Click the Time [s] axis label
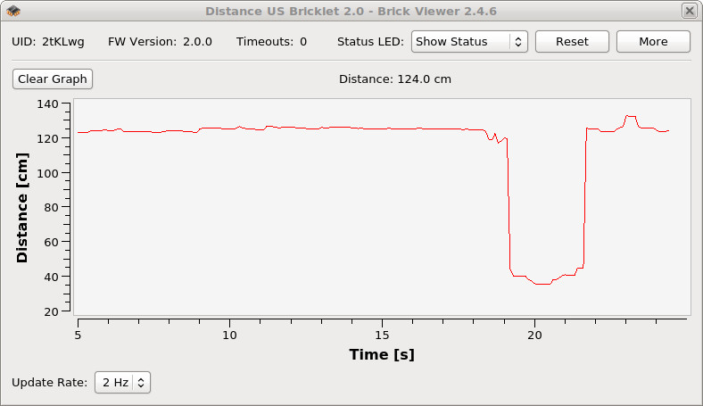Screen dimensions: 703x406 (381, 355)
